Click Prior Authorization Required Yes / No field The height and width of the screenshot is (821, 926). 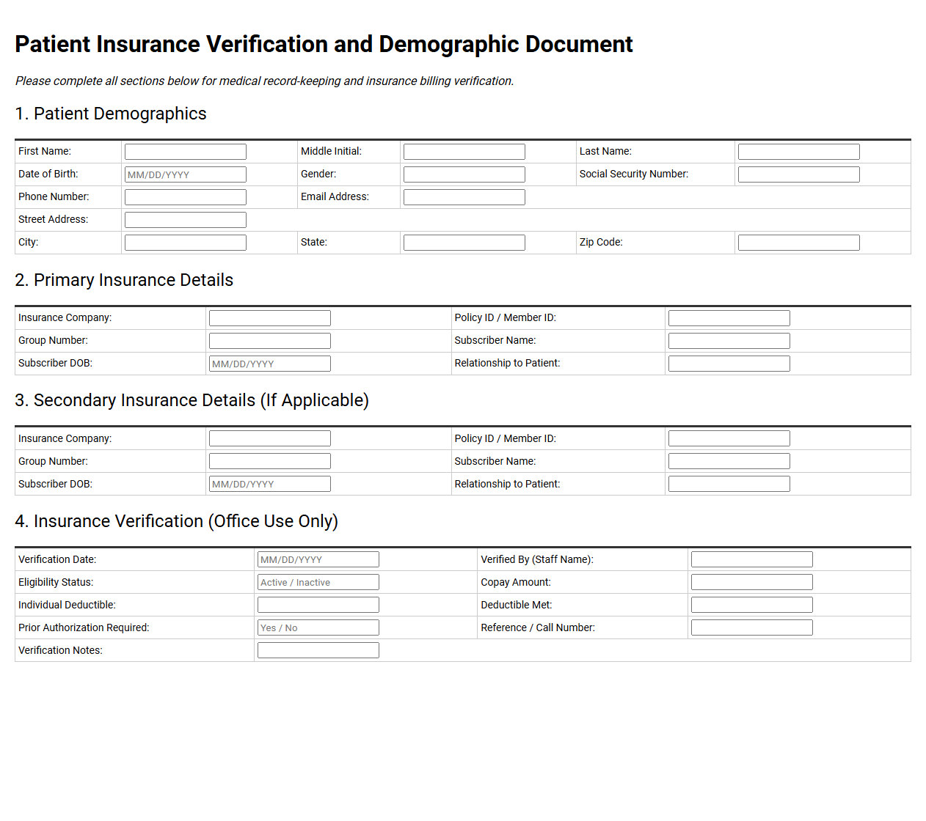(318, 627)
